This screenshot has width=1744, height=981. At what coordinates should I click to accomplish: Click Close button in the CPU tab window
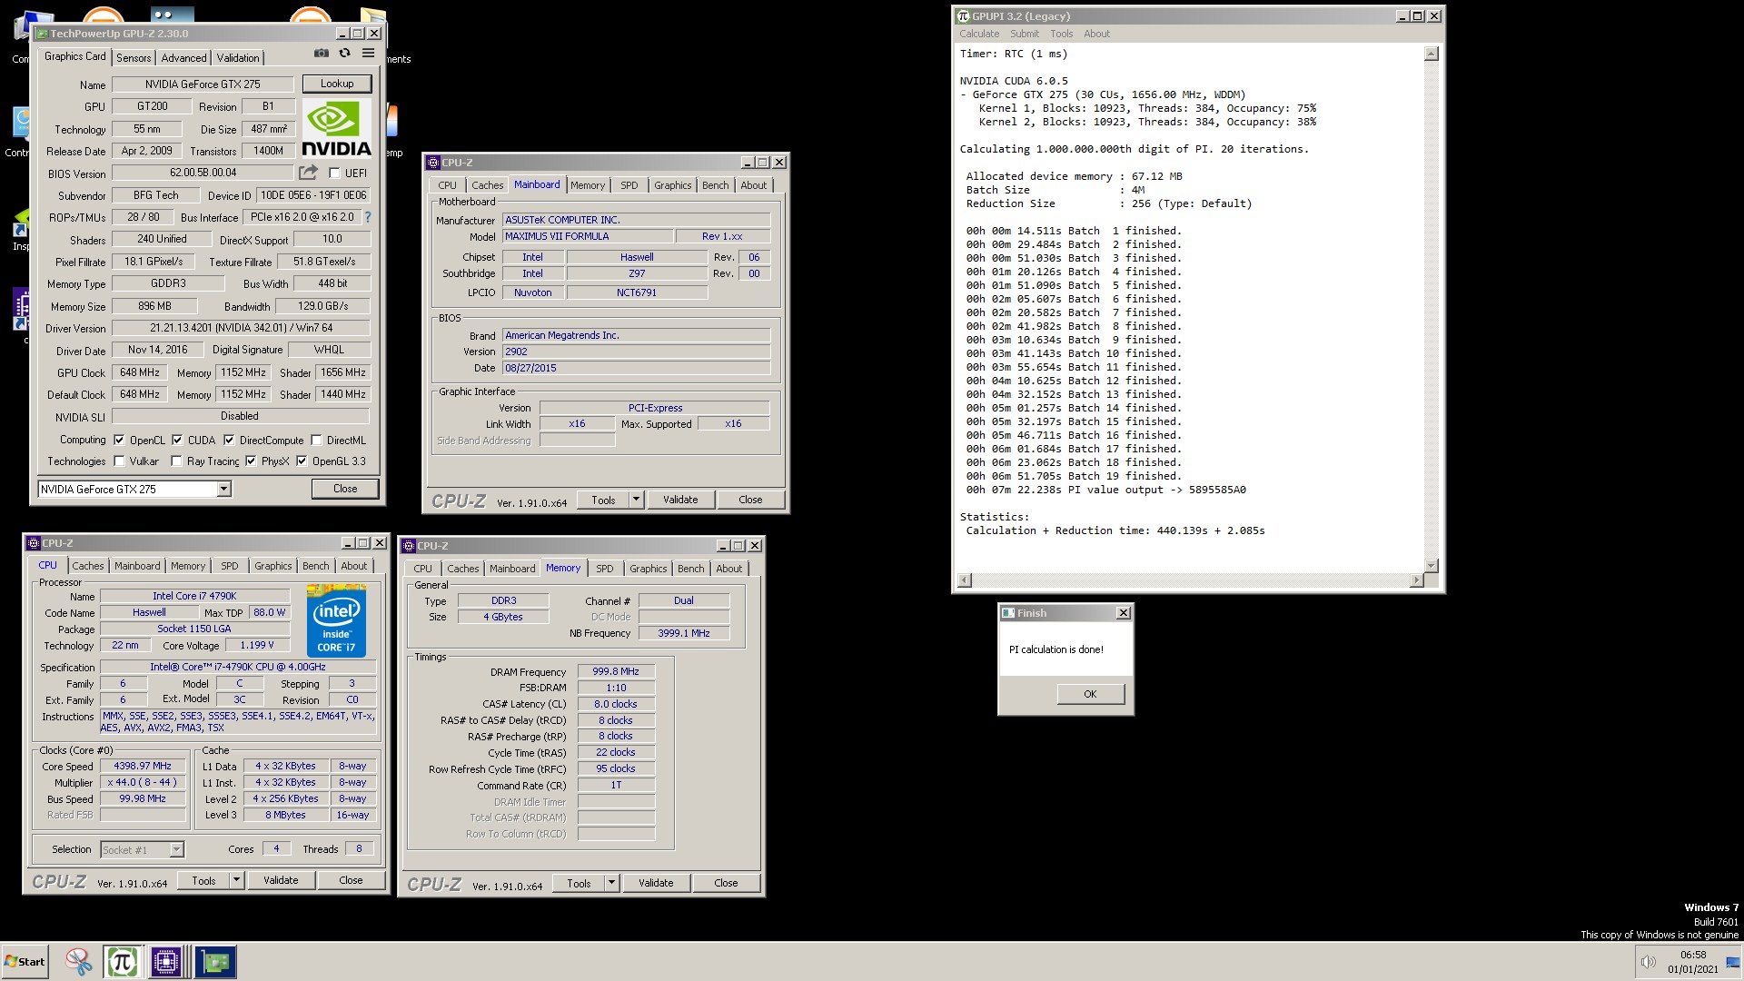tap(351, 880)
